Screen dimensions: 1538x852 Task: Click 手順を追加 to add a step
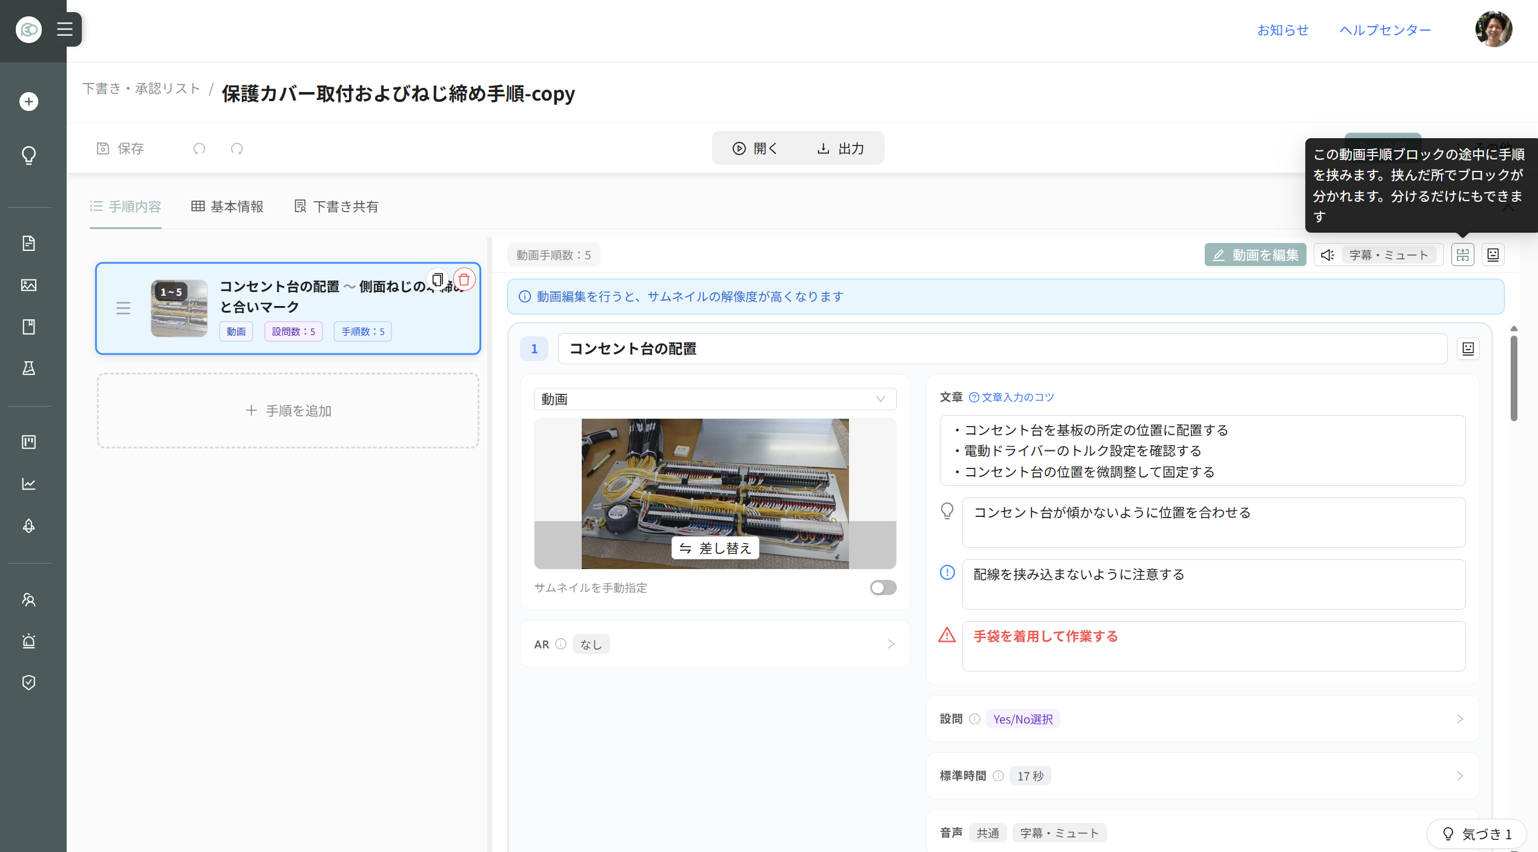click(288, 411)
